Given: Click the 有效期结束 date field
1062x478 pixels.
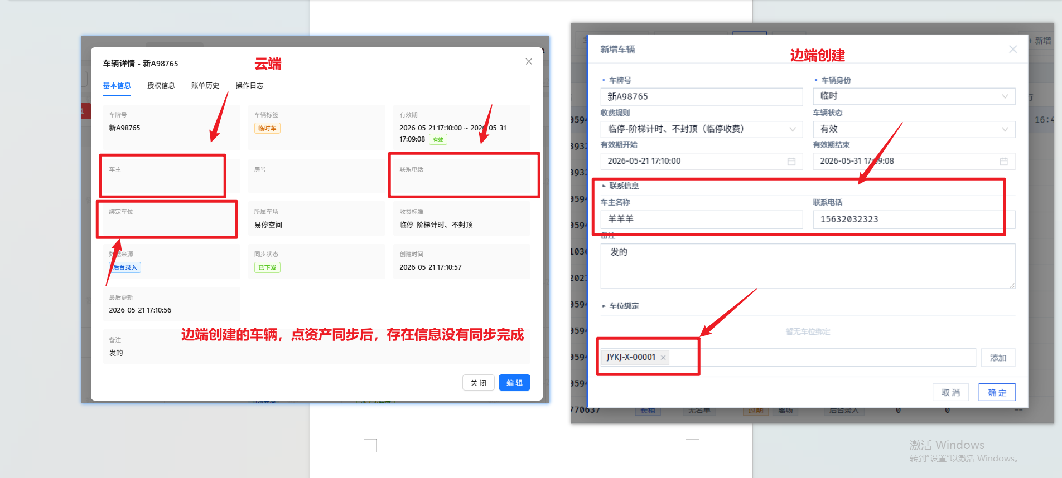Looking at the screenshot, I should (914, 161).
